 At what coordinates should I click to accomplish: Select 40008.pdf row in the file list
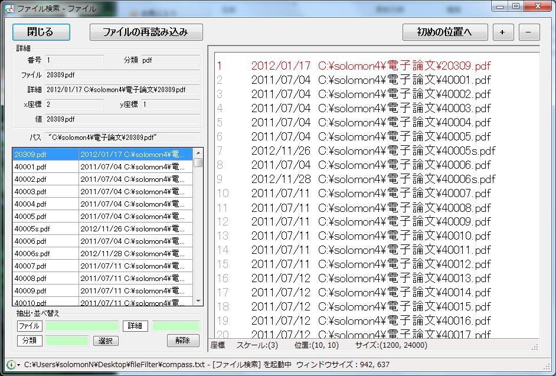click(x=45, y=279)
